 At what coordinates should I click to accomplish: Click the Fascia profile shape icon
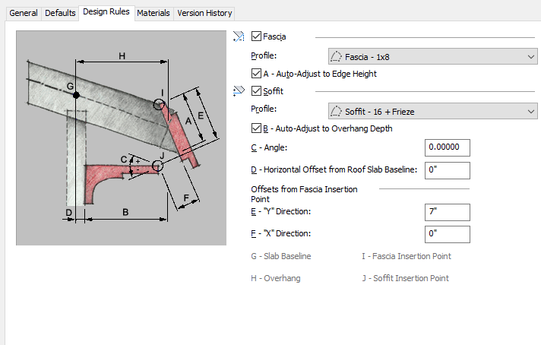pyautogui.click(x=336, y=56)
